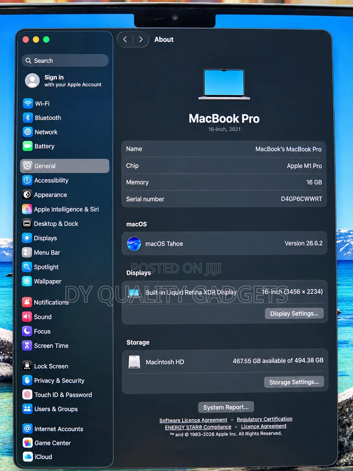
Task: Open Notifications bell icon
Action: point(27,302)
